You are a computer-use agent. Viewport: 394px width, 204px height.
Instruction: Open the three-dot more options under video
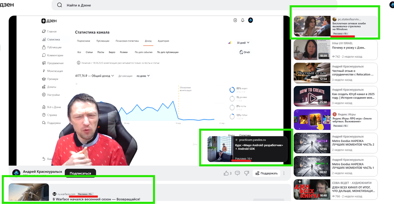(284, 173)
